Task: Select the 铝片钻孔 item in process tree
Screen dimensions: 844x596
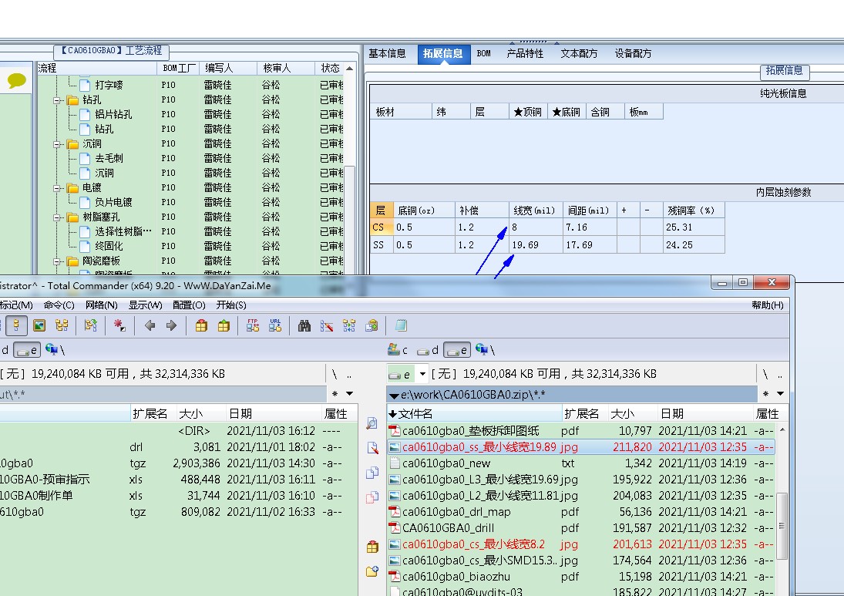Action: coord(113,115)
